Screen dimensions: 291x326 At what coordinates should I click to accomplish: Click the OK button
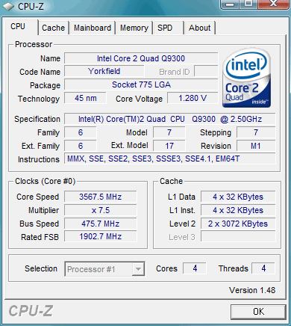click(x=258, y=312)
